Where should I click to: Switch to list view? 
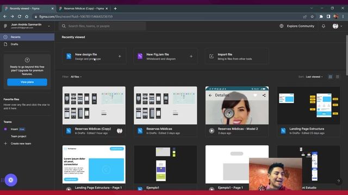pos(337,77)
